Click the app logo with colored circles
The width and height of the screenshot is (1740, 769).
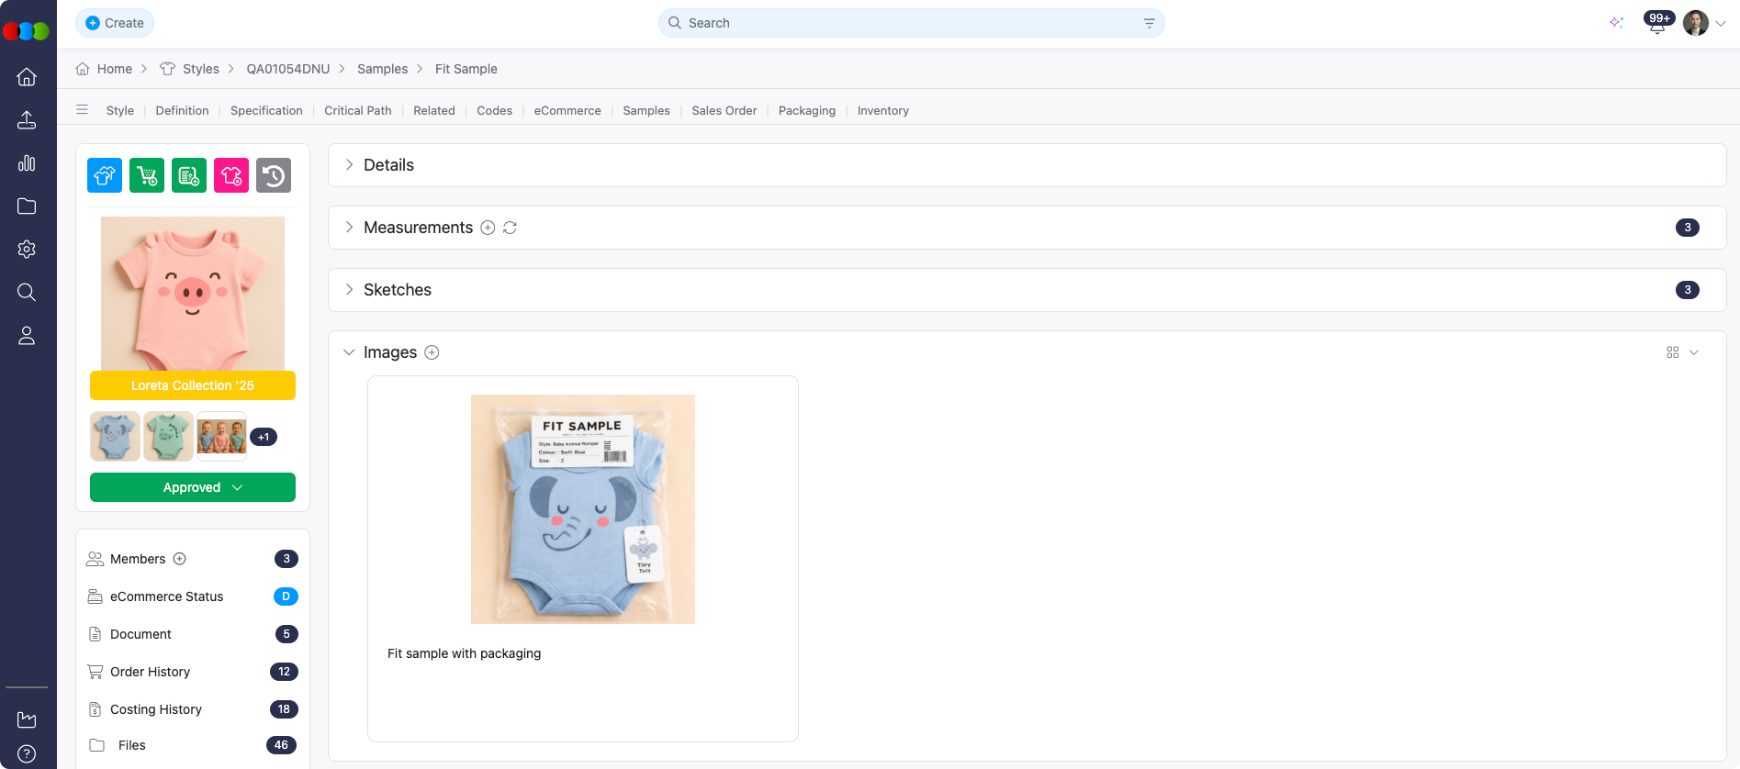tap(27, 31)
